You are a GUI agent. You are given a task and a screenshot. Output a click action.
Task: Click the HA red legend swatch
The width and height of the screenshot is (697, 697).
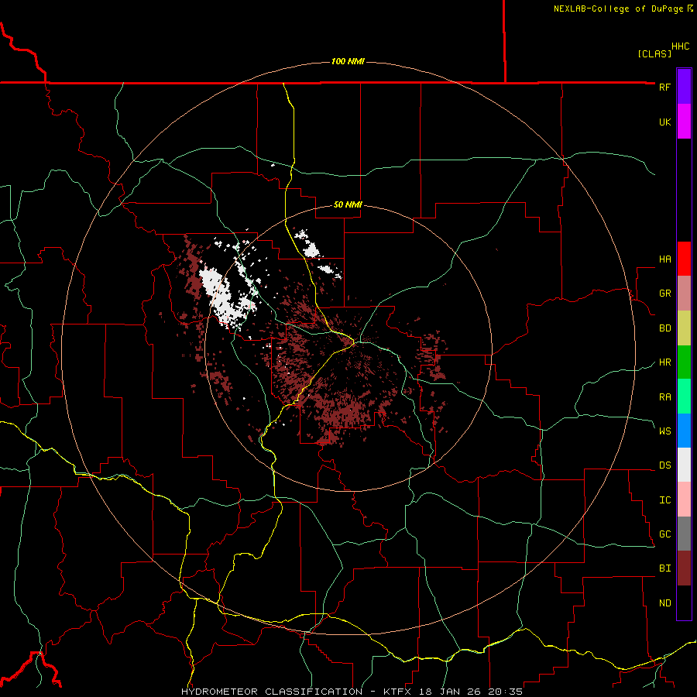[x=684, y=259]
